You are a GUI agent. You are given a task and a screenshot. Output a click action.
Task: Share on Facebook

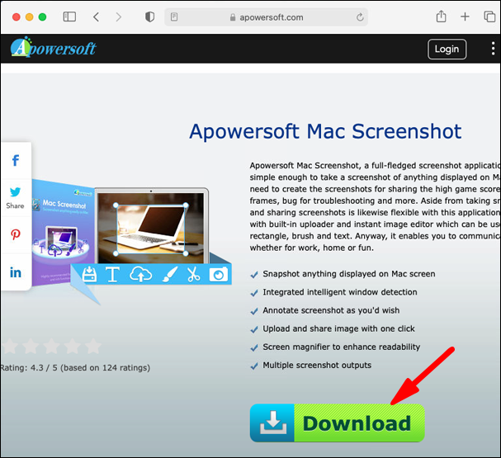(x=16, y=160)
